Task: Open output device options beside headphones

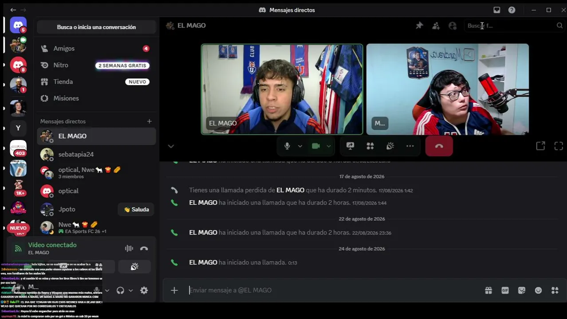Action: click(130, 291)
